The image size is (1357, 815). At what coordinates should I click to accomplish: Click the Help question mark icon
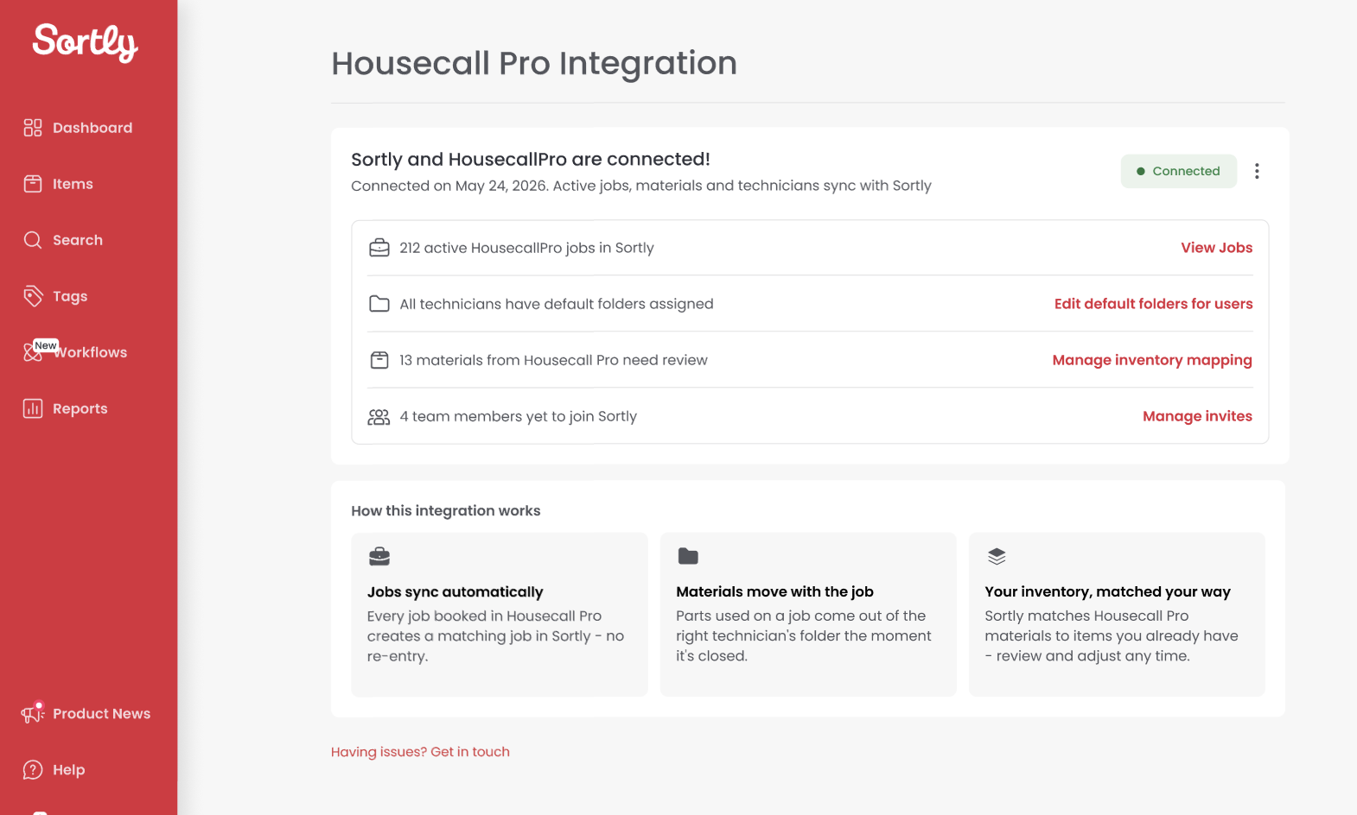[x=33, y=770]
